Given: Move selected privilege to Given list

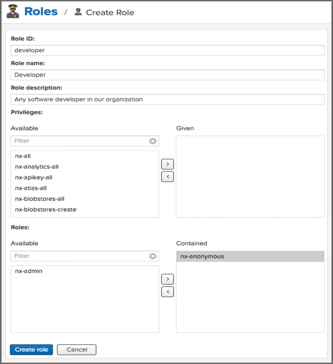Looking at the screenshot, I should tap(168, 164).
